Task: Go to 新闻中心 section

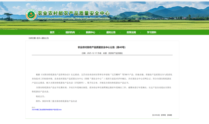Action: (x=90, y=32)
